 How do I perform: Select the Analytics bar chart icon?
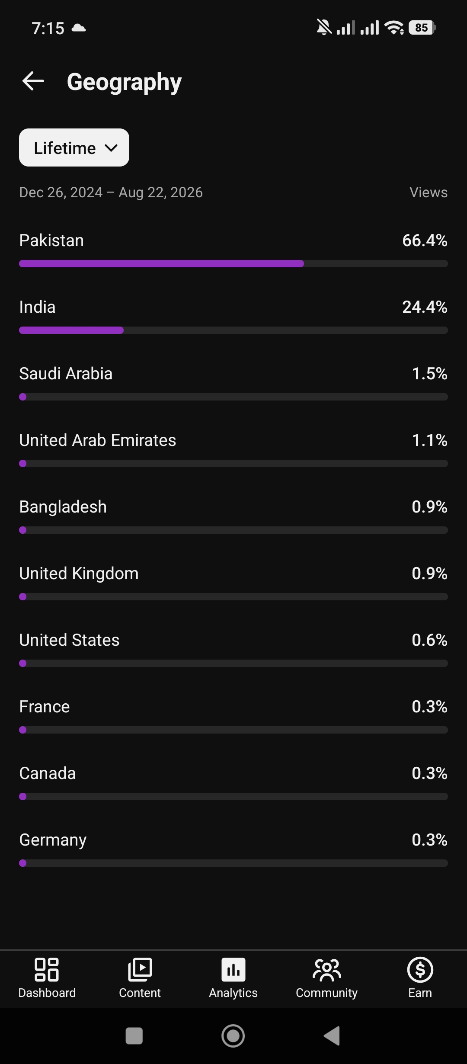click(x=233, y=969)
